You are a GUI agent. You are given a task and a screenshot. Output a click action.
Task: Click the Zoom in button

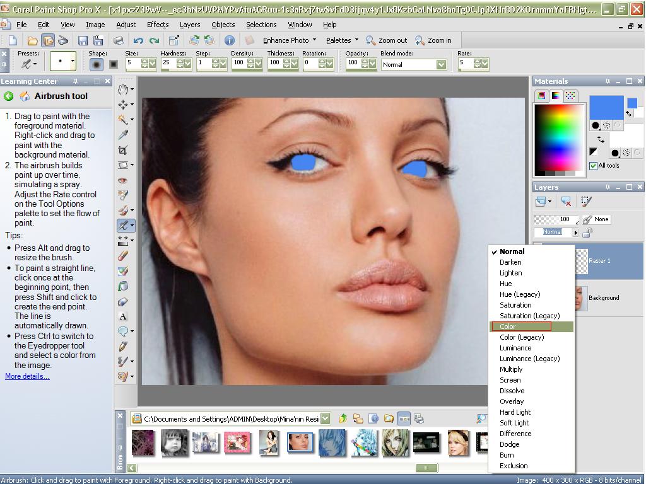pyautogui.click(x=433, y=40)
